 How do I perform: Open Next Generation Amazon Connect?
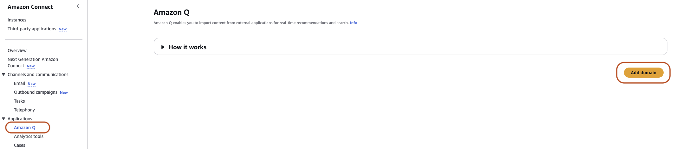(33, 63)
